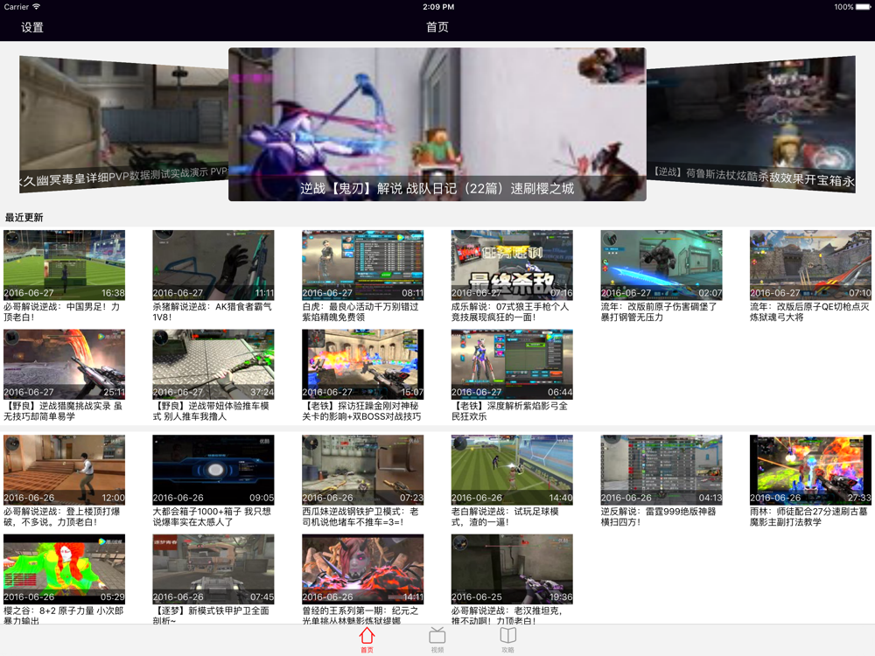The height and width of the screenshot is (656, 875).
Task: Open video thumbnail 逆反解说:雷霆999绝版神器
Action: point(661,470)
